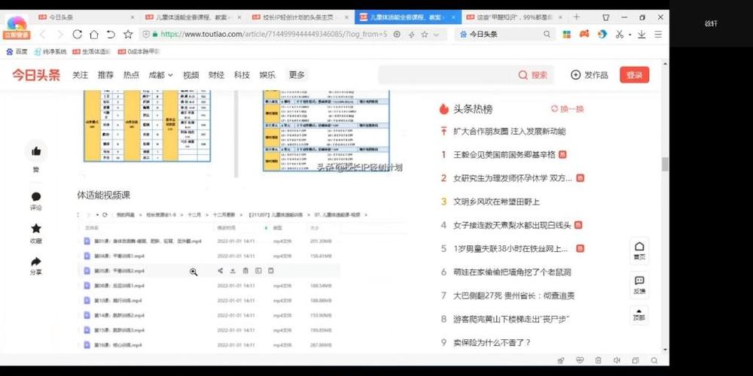Click the browser forward arrow
Screen dimensions: 753x376
click(x=60, y=35)
